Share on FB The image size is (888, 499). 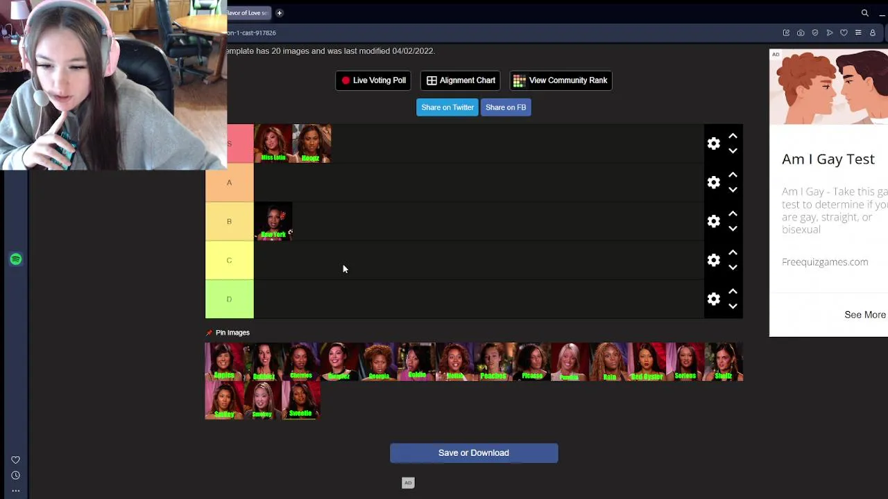point(506,107)
